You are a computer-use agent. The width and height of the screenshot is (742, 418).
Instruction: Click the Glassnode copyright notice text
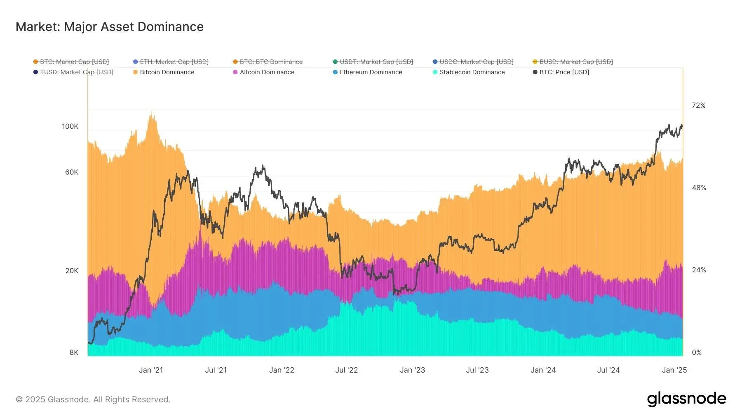tap(93, 399)
